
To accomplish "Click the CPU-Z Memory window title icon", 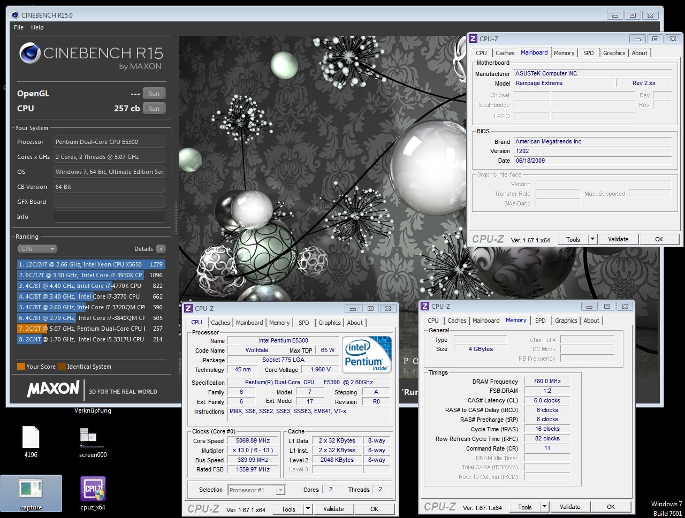I will click(425, 306).
